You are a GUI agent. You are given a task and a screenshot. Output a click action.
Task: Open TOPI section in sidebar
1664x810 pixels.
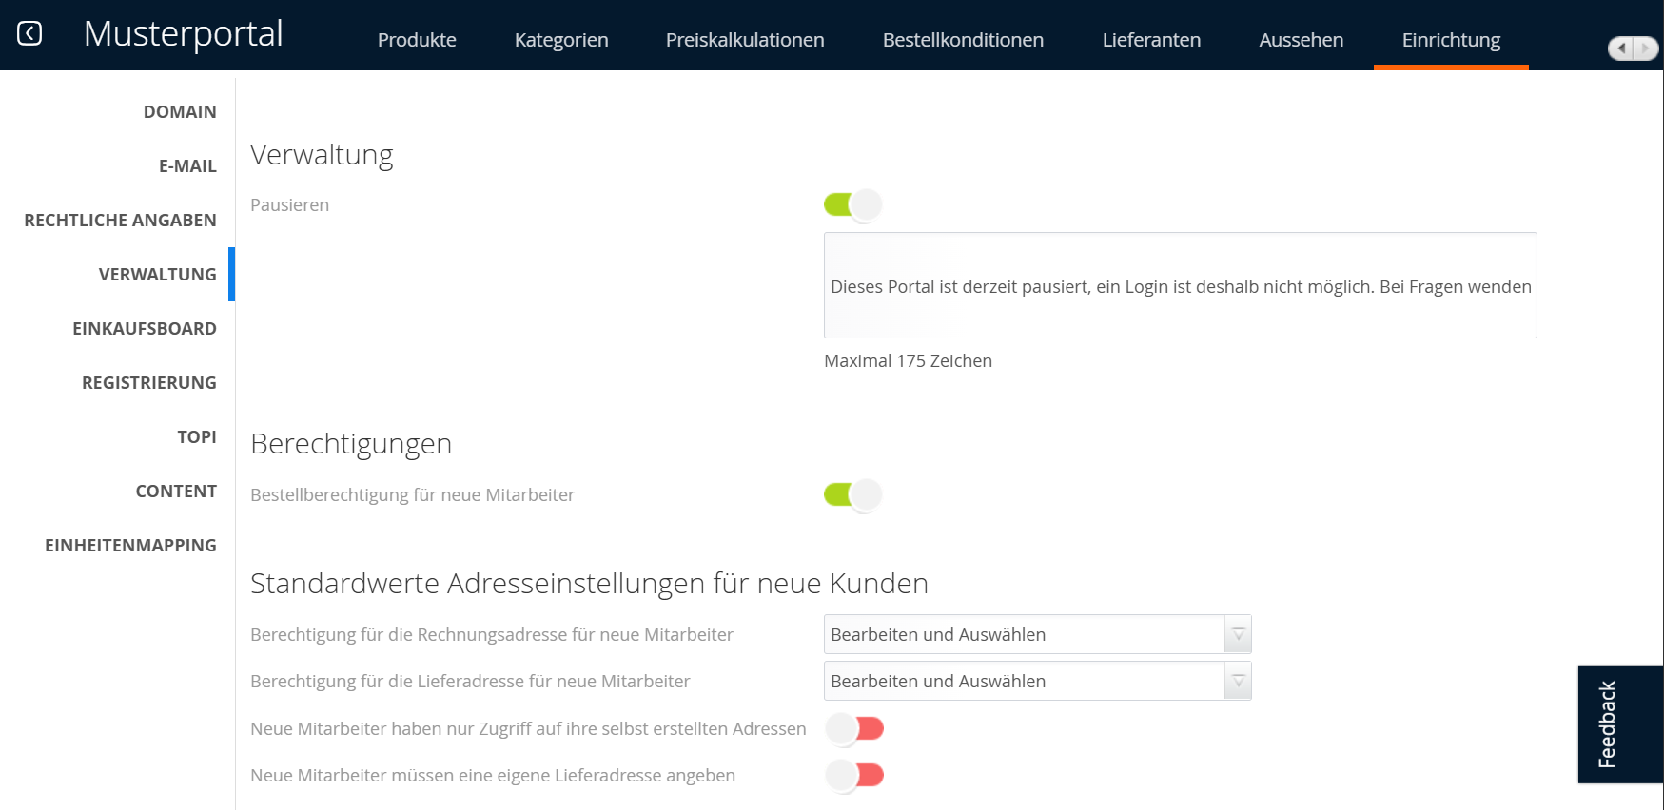197,437
